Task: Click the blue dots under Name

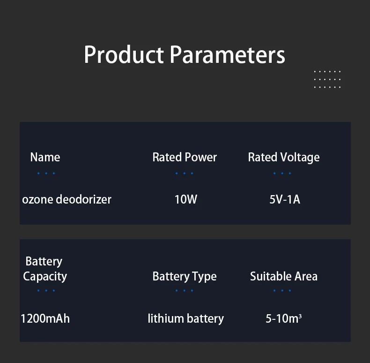Action: tap(46, 173)
